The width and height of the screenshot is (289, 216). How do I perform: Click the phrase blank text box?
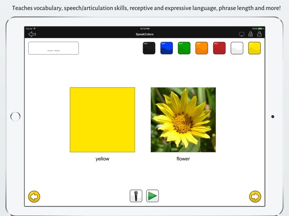[53, 48]
